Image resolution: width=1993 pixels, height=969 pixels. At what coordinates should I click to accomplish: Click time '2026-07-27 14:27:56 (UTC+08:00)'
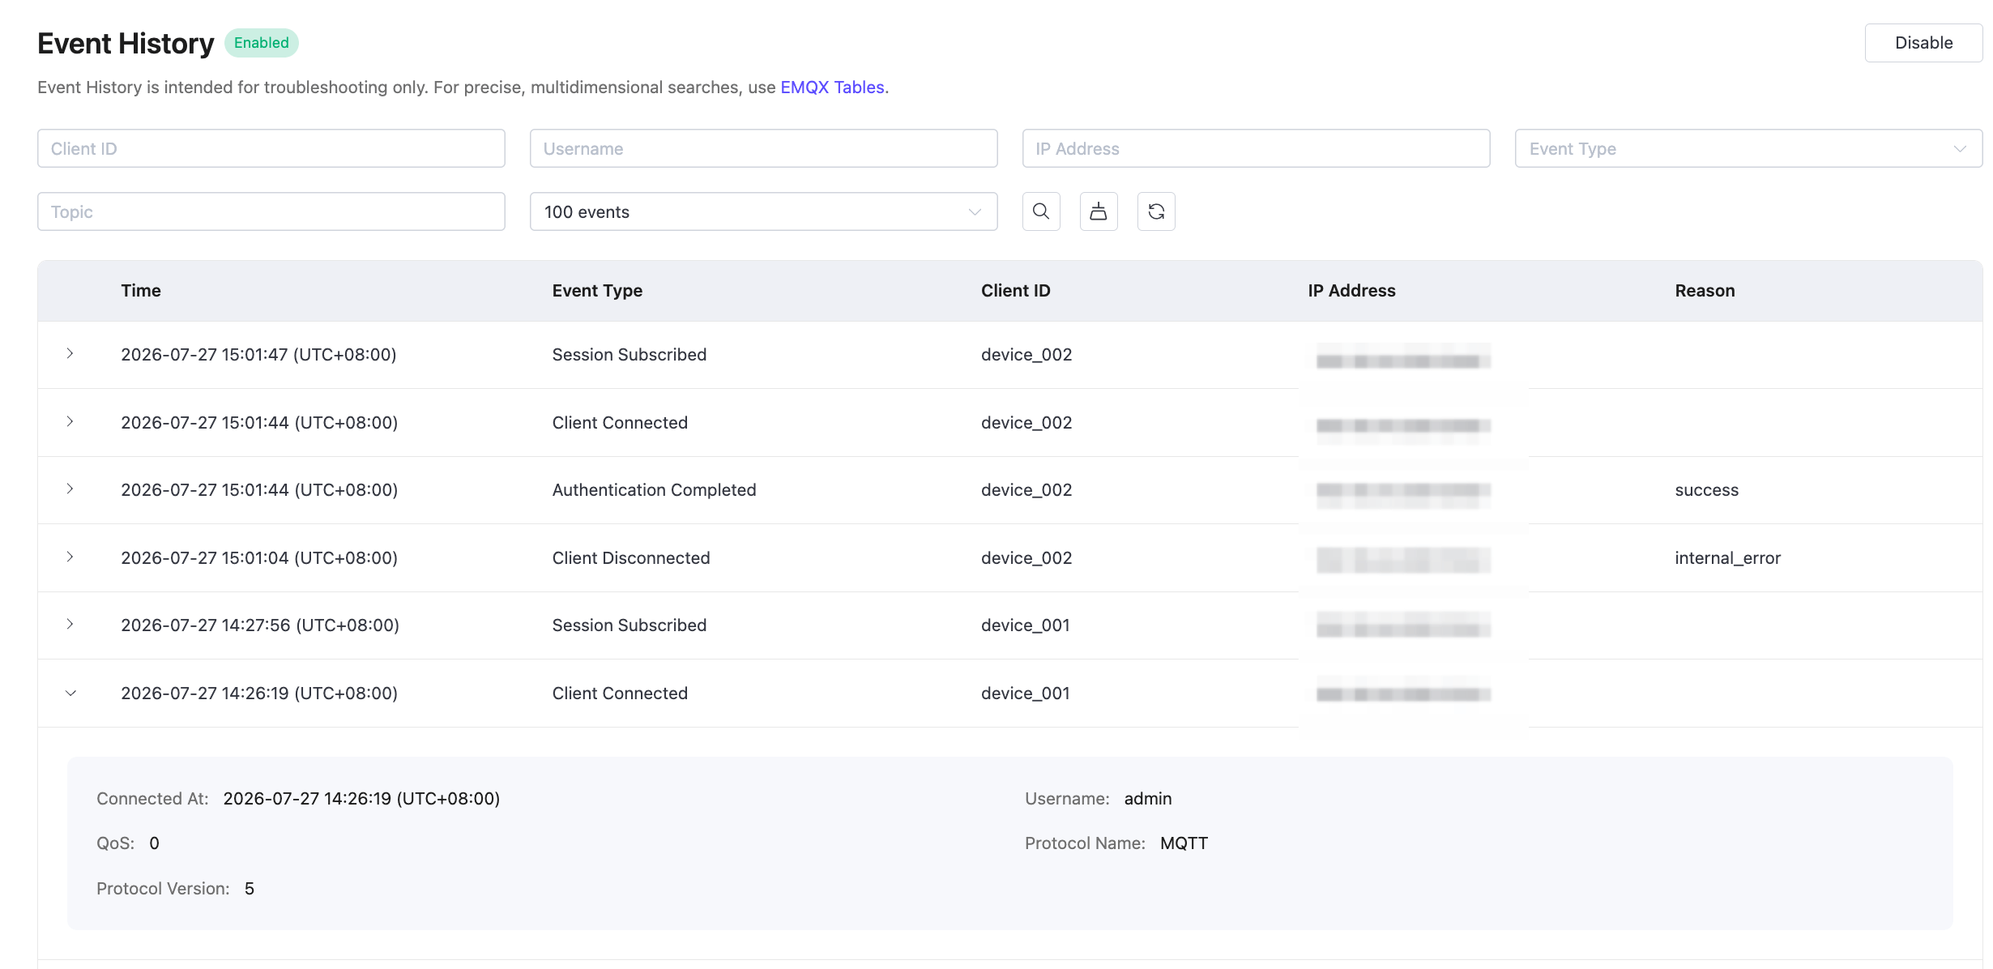(260, 625)
